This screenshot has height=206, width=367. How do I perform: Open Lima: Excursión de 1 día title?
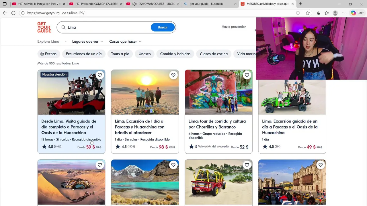tap(140, 127)
